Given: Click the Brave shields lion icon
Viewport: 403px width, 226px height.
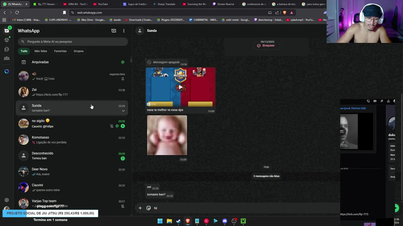Looking at the screenshot, I should pyautogui.click(x=284, y=13).
